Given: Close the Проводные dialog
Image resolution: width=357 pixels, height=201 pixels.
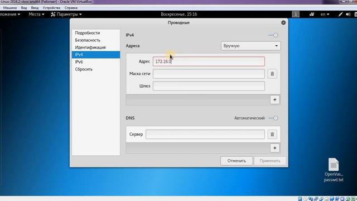Looking at the screenshot, I should point(283,22).
